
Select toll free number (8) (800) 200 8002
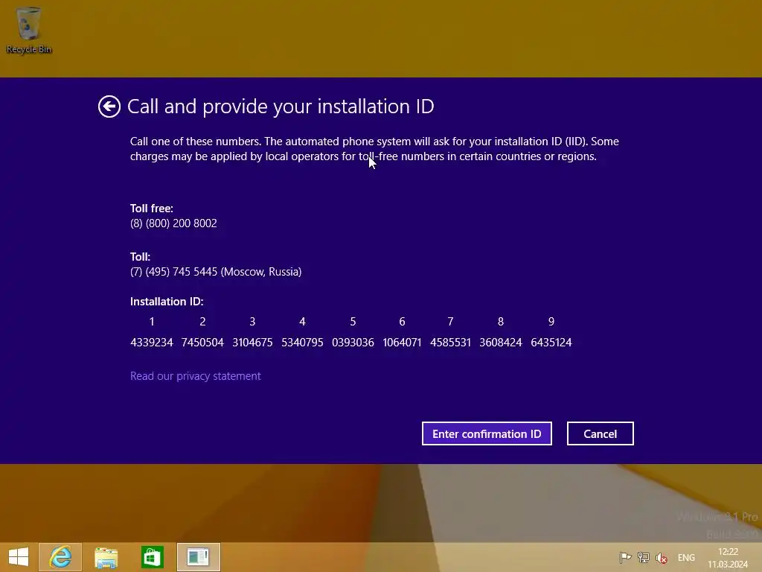click(x=173, y=223)
